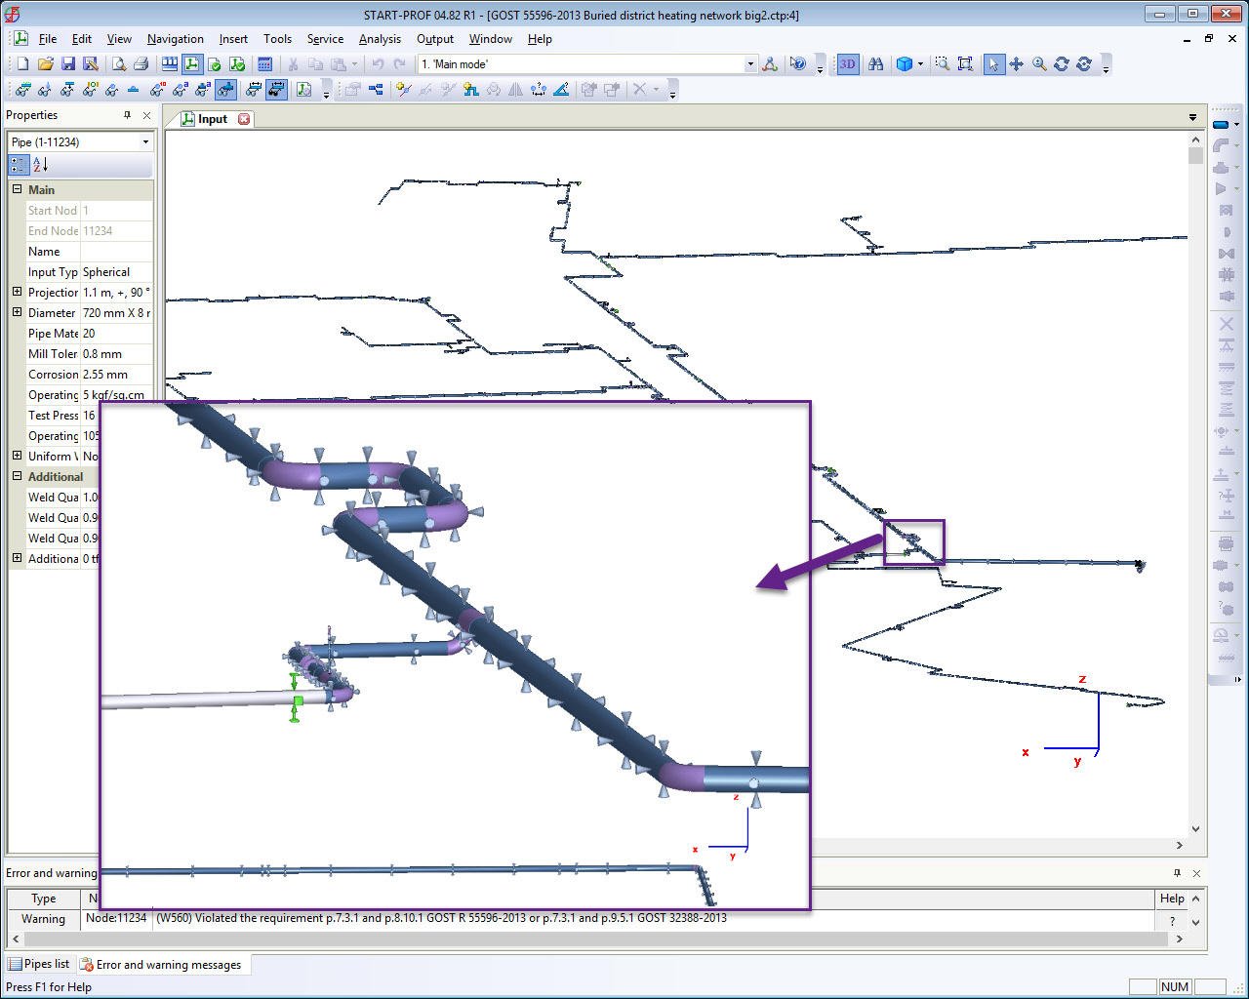This screenshot has width=1249, height=999.
Task: Click the zoom to extents icon
Action: point(965,64)
